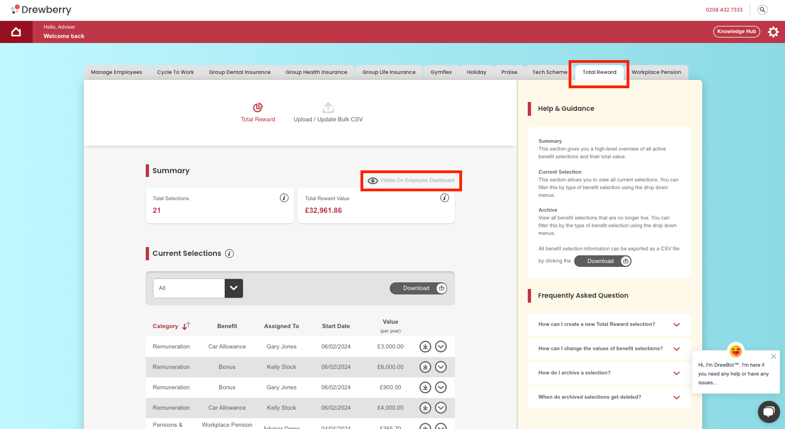Expand the FAQ on creating a new Total Reward selection
Viewport: 785px width, 429px height.
[x=609, y=324]
